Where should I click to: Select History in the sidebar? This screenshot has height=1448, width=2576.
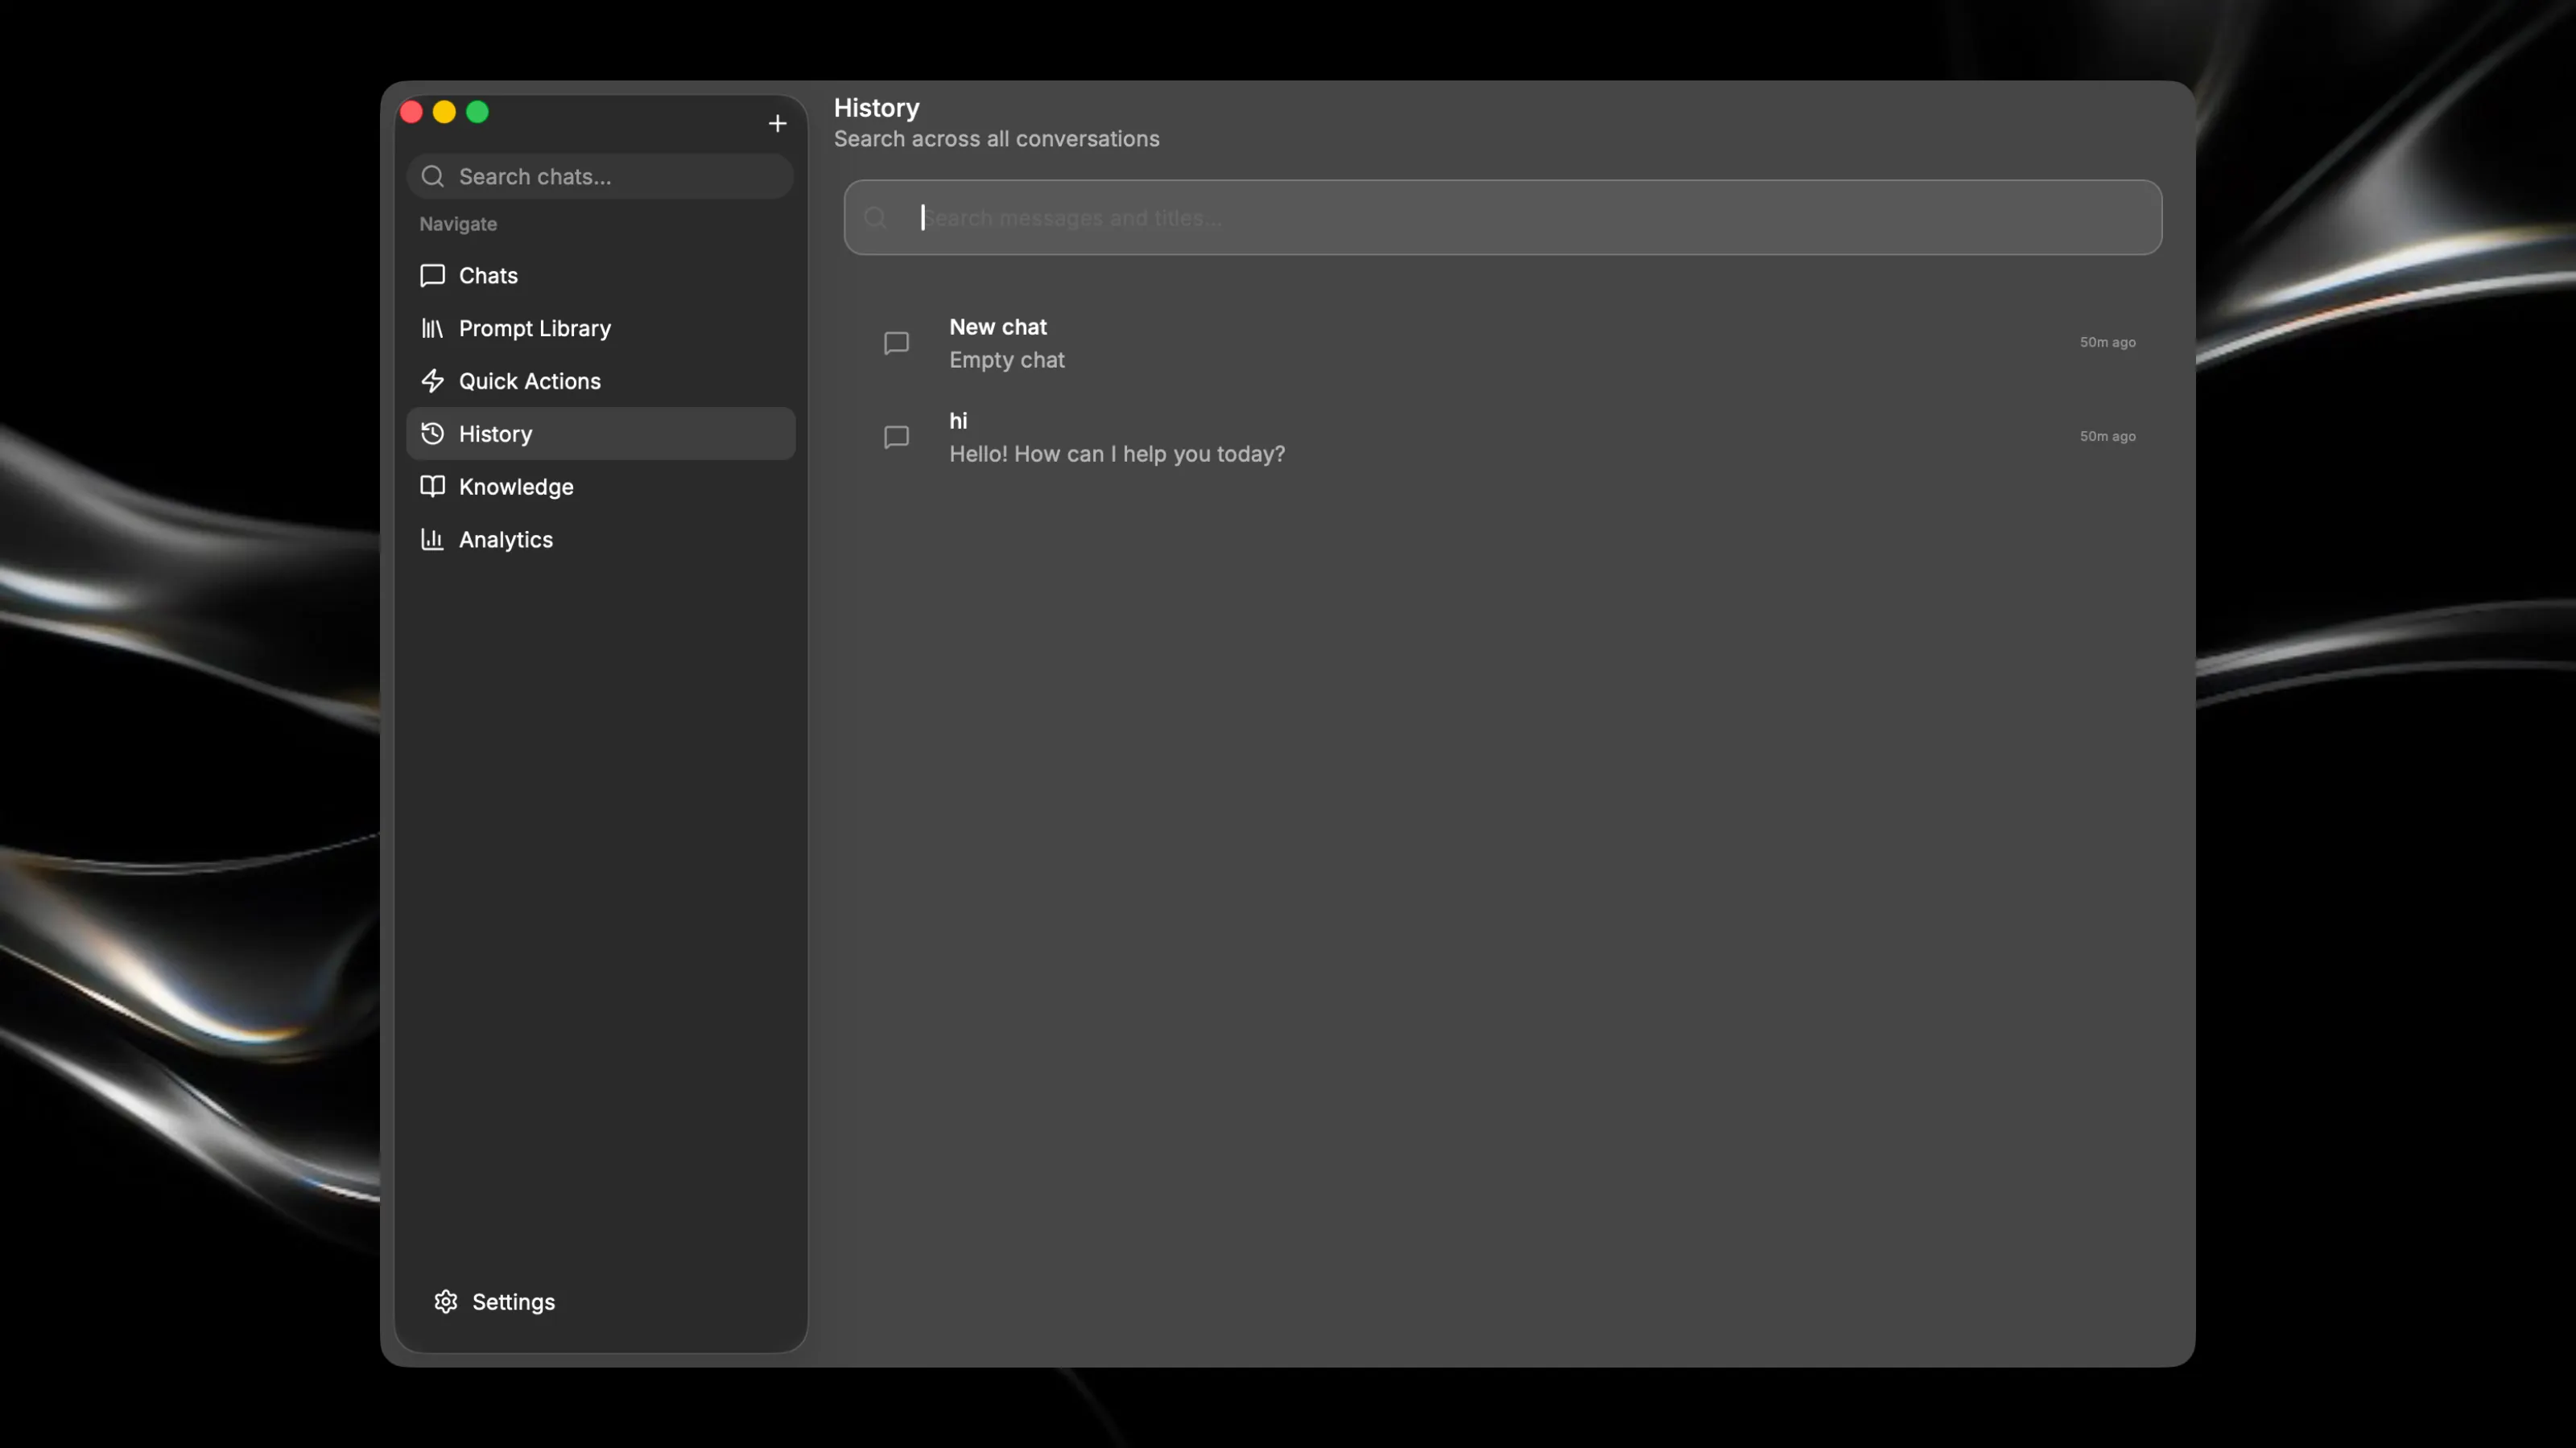(601, 434)
